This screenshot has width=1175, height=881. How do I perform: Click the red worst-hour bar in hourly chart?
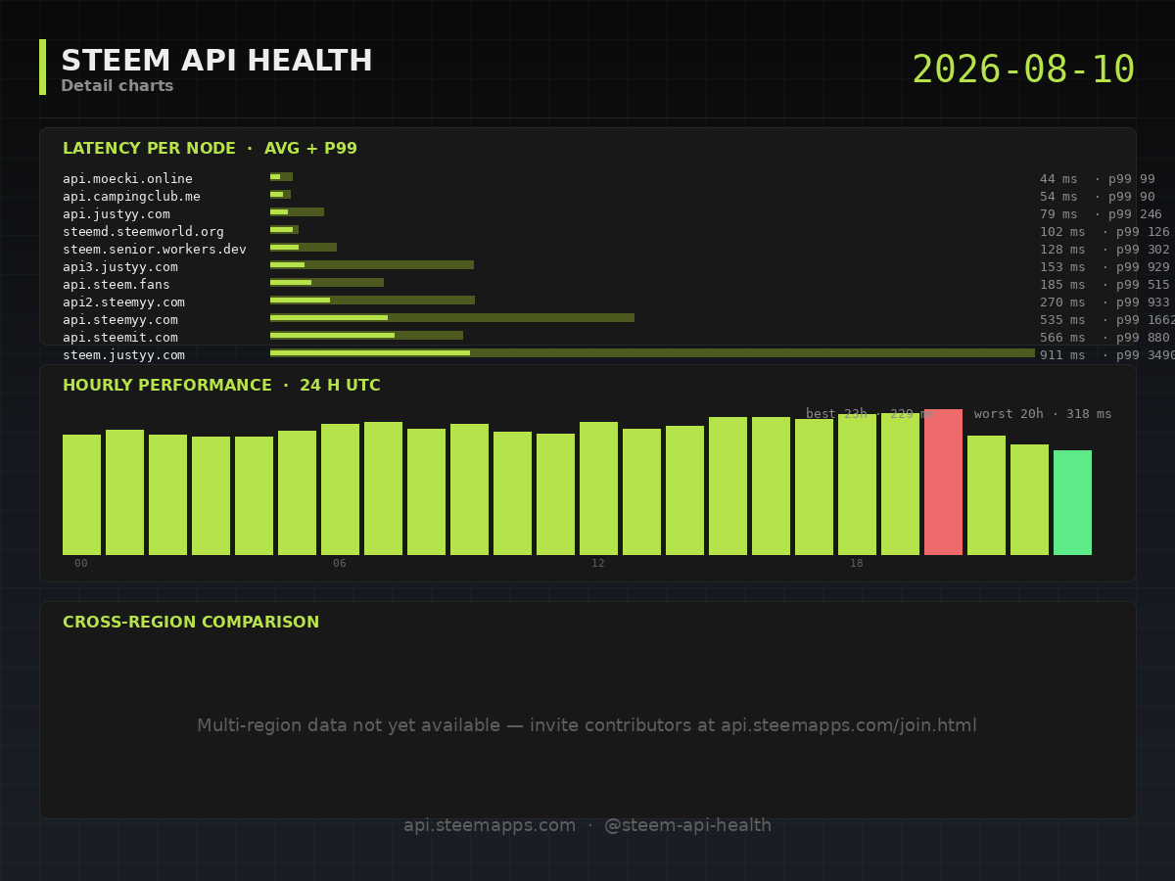point(943,482)
